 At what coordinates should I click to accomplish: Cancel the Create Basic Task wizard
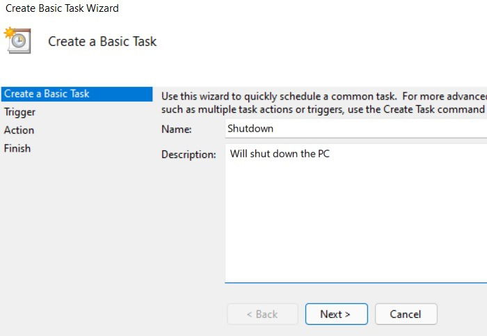point(406,314)
